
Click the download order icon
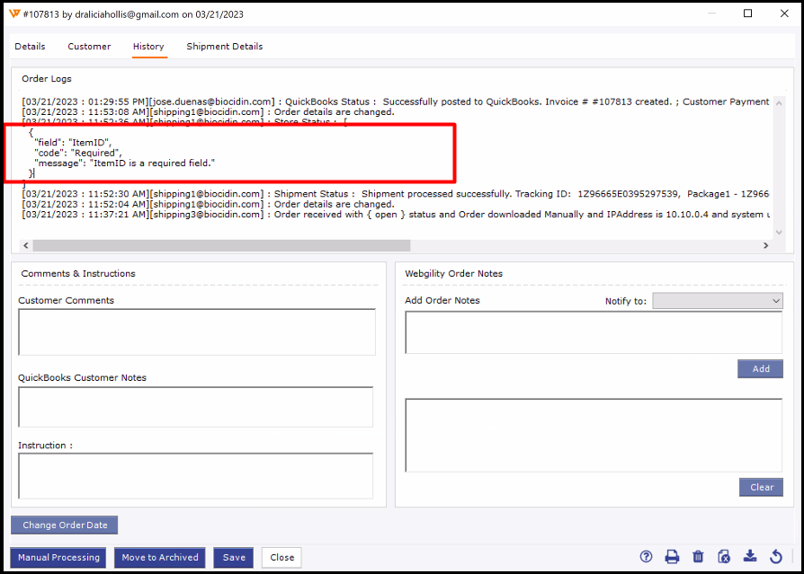point(750,557)
